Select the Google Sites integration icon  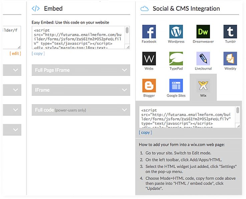click(x=176, y=86)
